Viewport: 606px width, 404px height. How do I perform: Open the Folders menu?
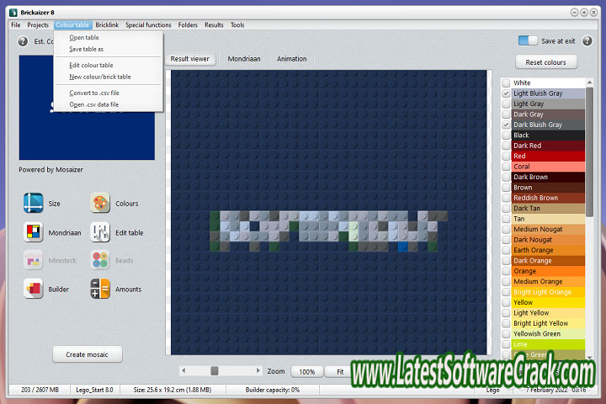(188, 24)
